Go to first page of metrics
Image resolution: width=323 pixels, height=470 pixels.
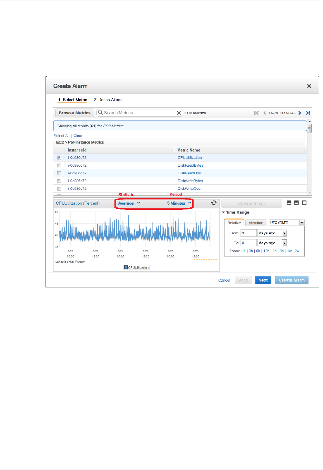(x=256, y=113)
